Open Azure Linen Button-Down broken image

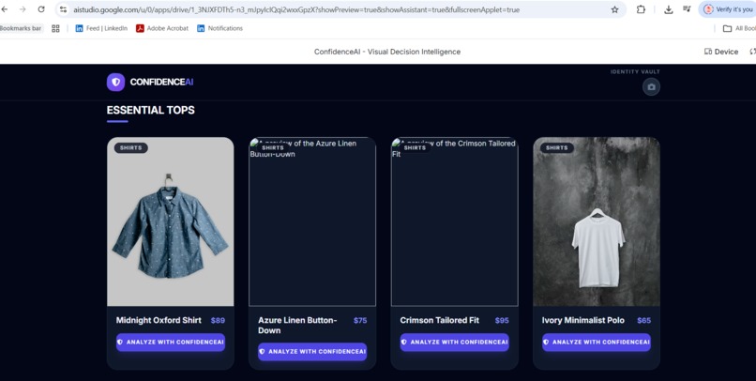point(312,221)
